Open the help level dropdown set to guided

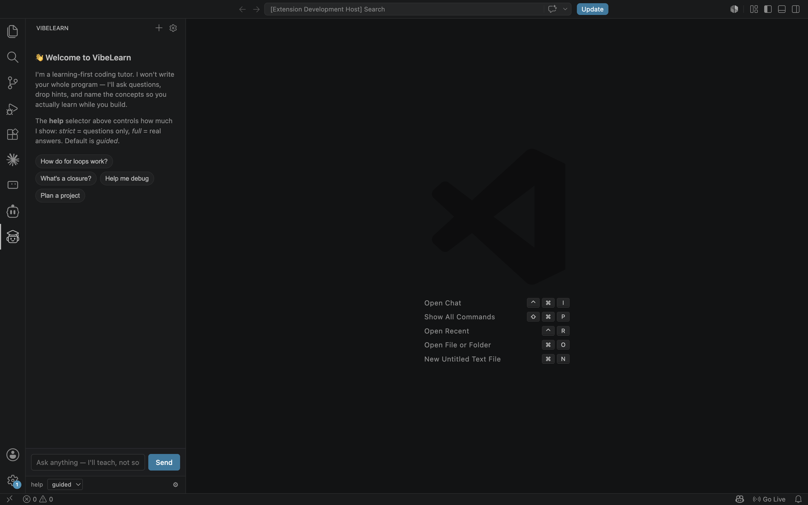(65, 485)
